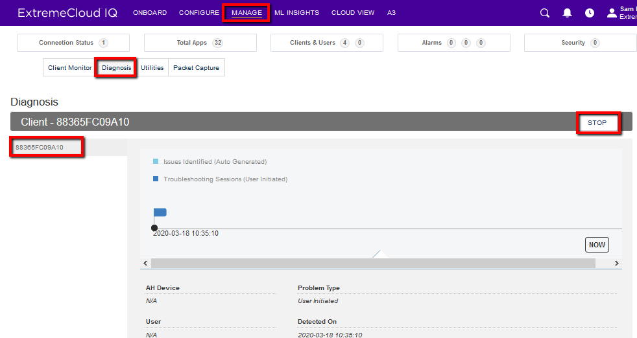
Task: Open the Alarms summary panel
Action: click(x=453, y=43)
